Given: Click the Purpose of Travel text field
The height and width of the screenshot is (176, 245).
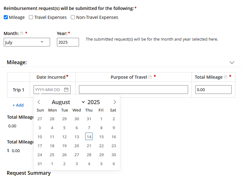Looking at the screenshot, I should tap(133, 90).
